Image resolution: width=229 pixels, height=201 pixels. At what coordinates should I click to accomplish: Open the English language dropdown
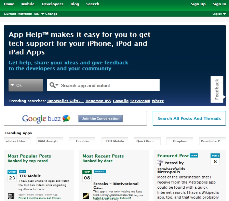click(219, 14)
